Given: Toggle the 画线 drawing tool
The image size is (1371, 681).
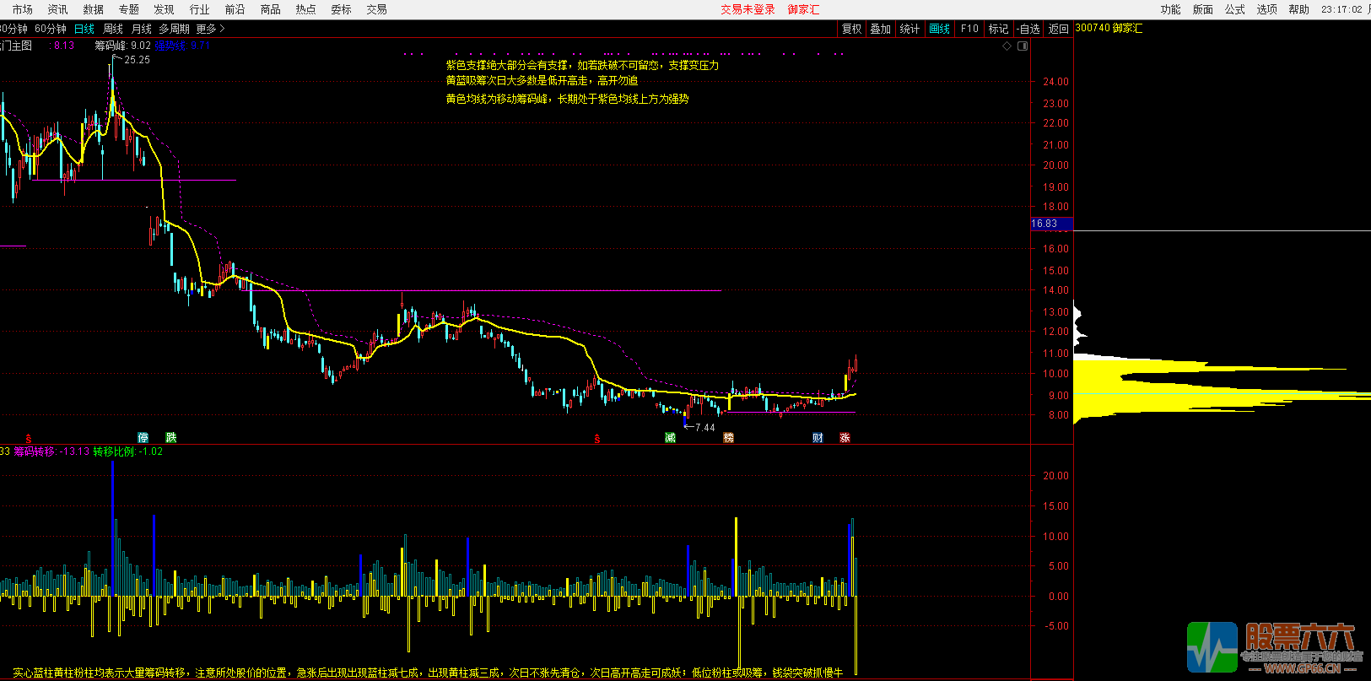Looking at the screenshot, I should click(x=939, y=29).
